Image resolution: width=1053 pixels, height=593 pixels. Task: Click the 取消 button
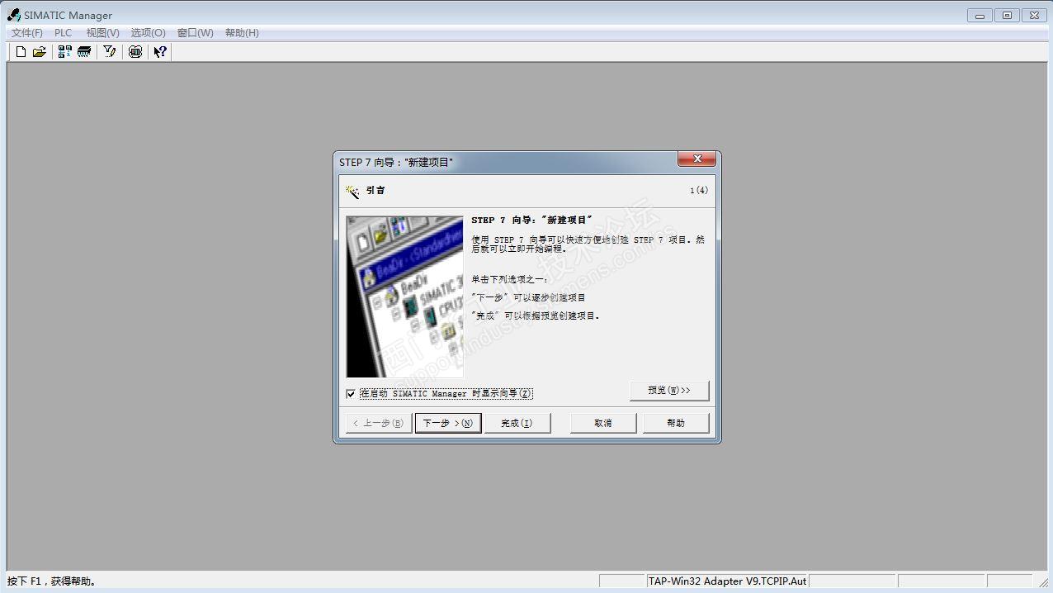click(x=603, y=423)
